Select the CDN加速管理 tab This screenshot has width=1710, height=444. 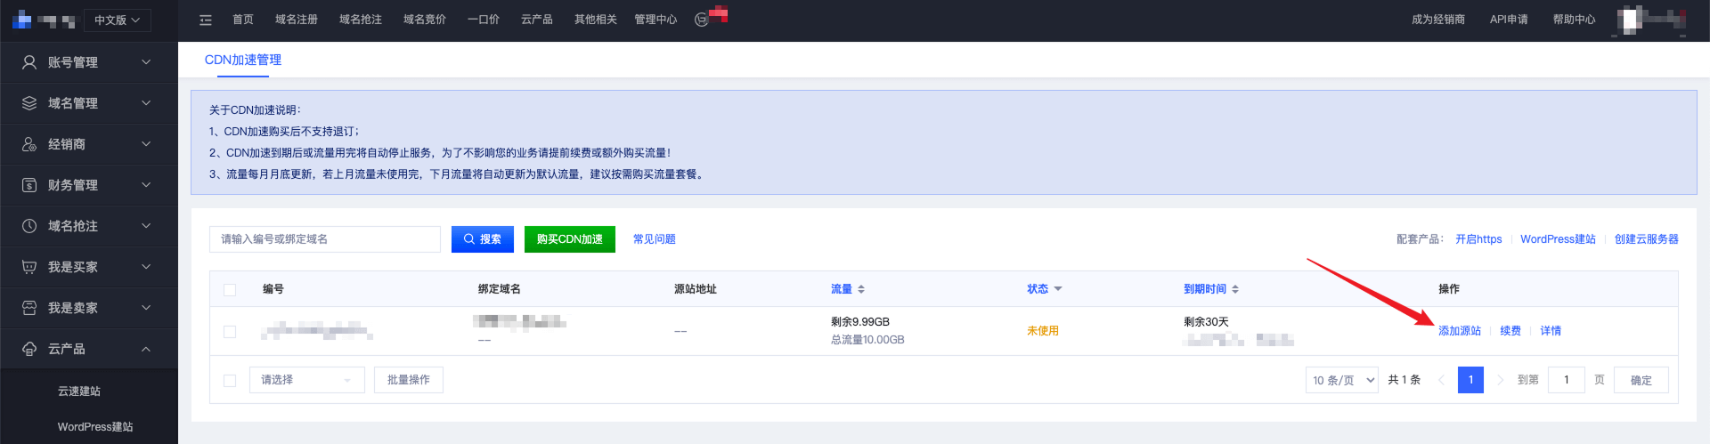tap(243, 60)
